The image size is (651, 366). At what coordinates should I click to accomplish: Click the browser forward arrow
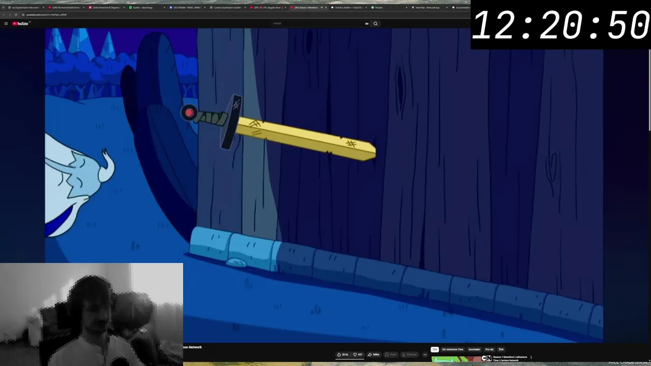(x=10, y=15)
